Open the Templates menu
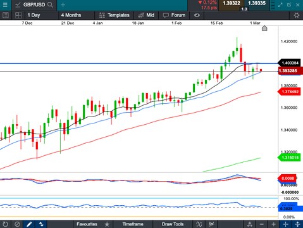This screenshot has width=303, height=228. (114, 15)
